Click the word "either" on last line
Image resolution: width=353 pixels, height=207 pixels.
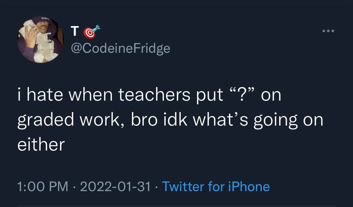pos(41,144)
